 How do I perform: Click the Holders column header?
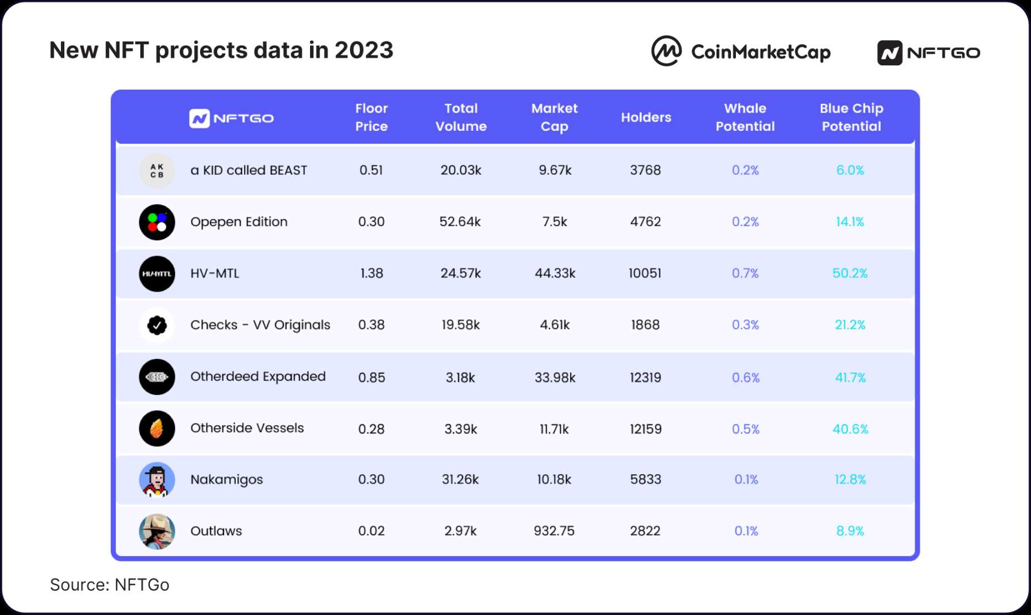click(x=646, y=118)
